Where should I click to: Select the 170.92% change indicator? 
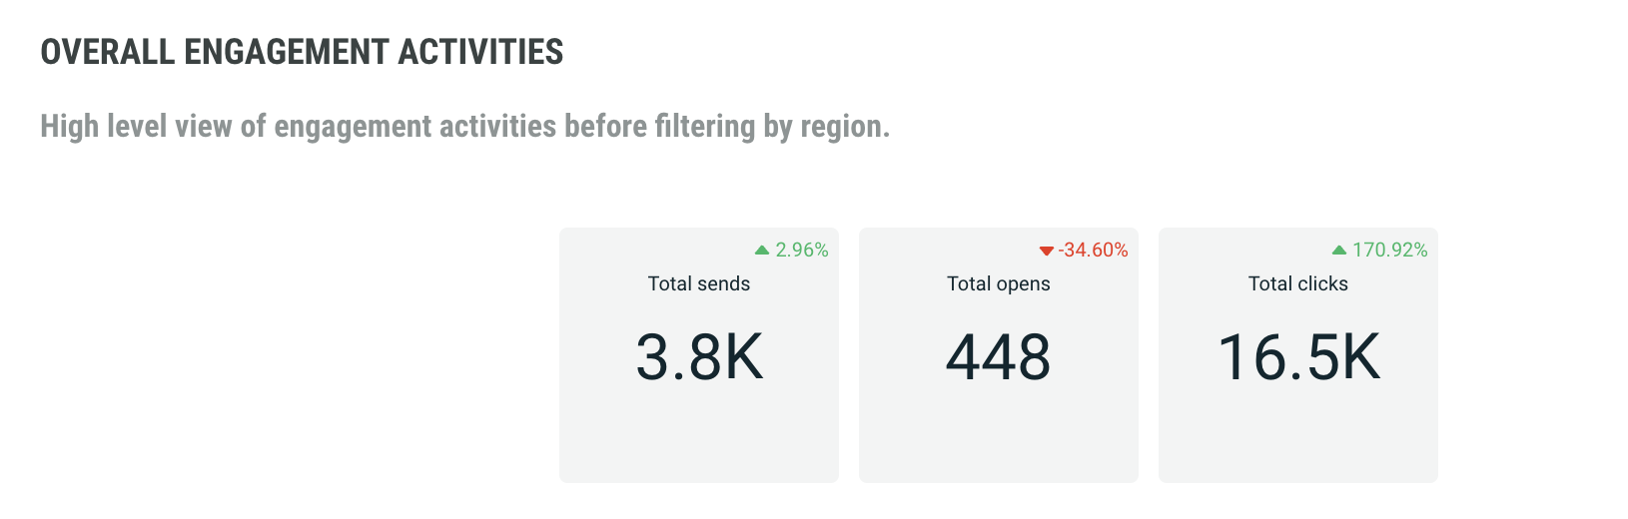[1389, 250]
